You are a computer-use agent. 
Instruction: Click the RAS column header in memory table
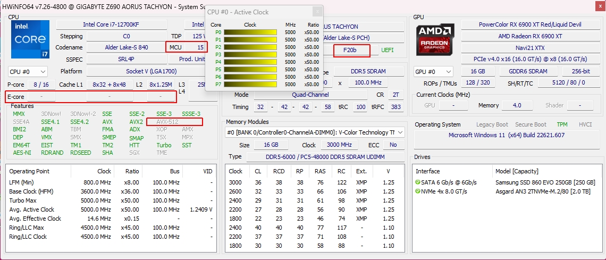(x=320, y=171)
